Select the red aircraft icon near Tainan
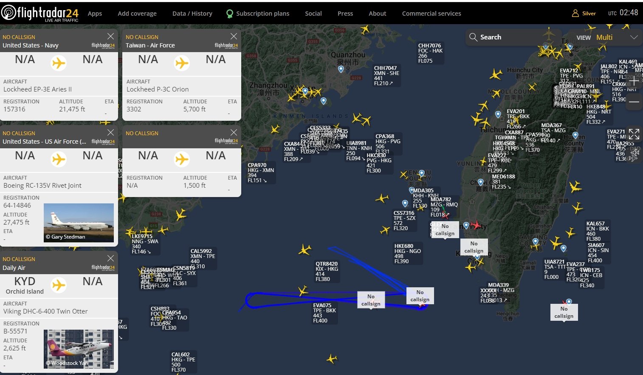Screen dimensions: 643x375 (477, 225)
